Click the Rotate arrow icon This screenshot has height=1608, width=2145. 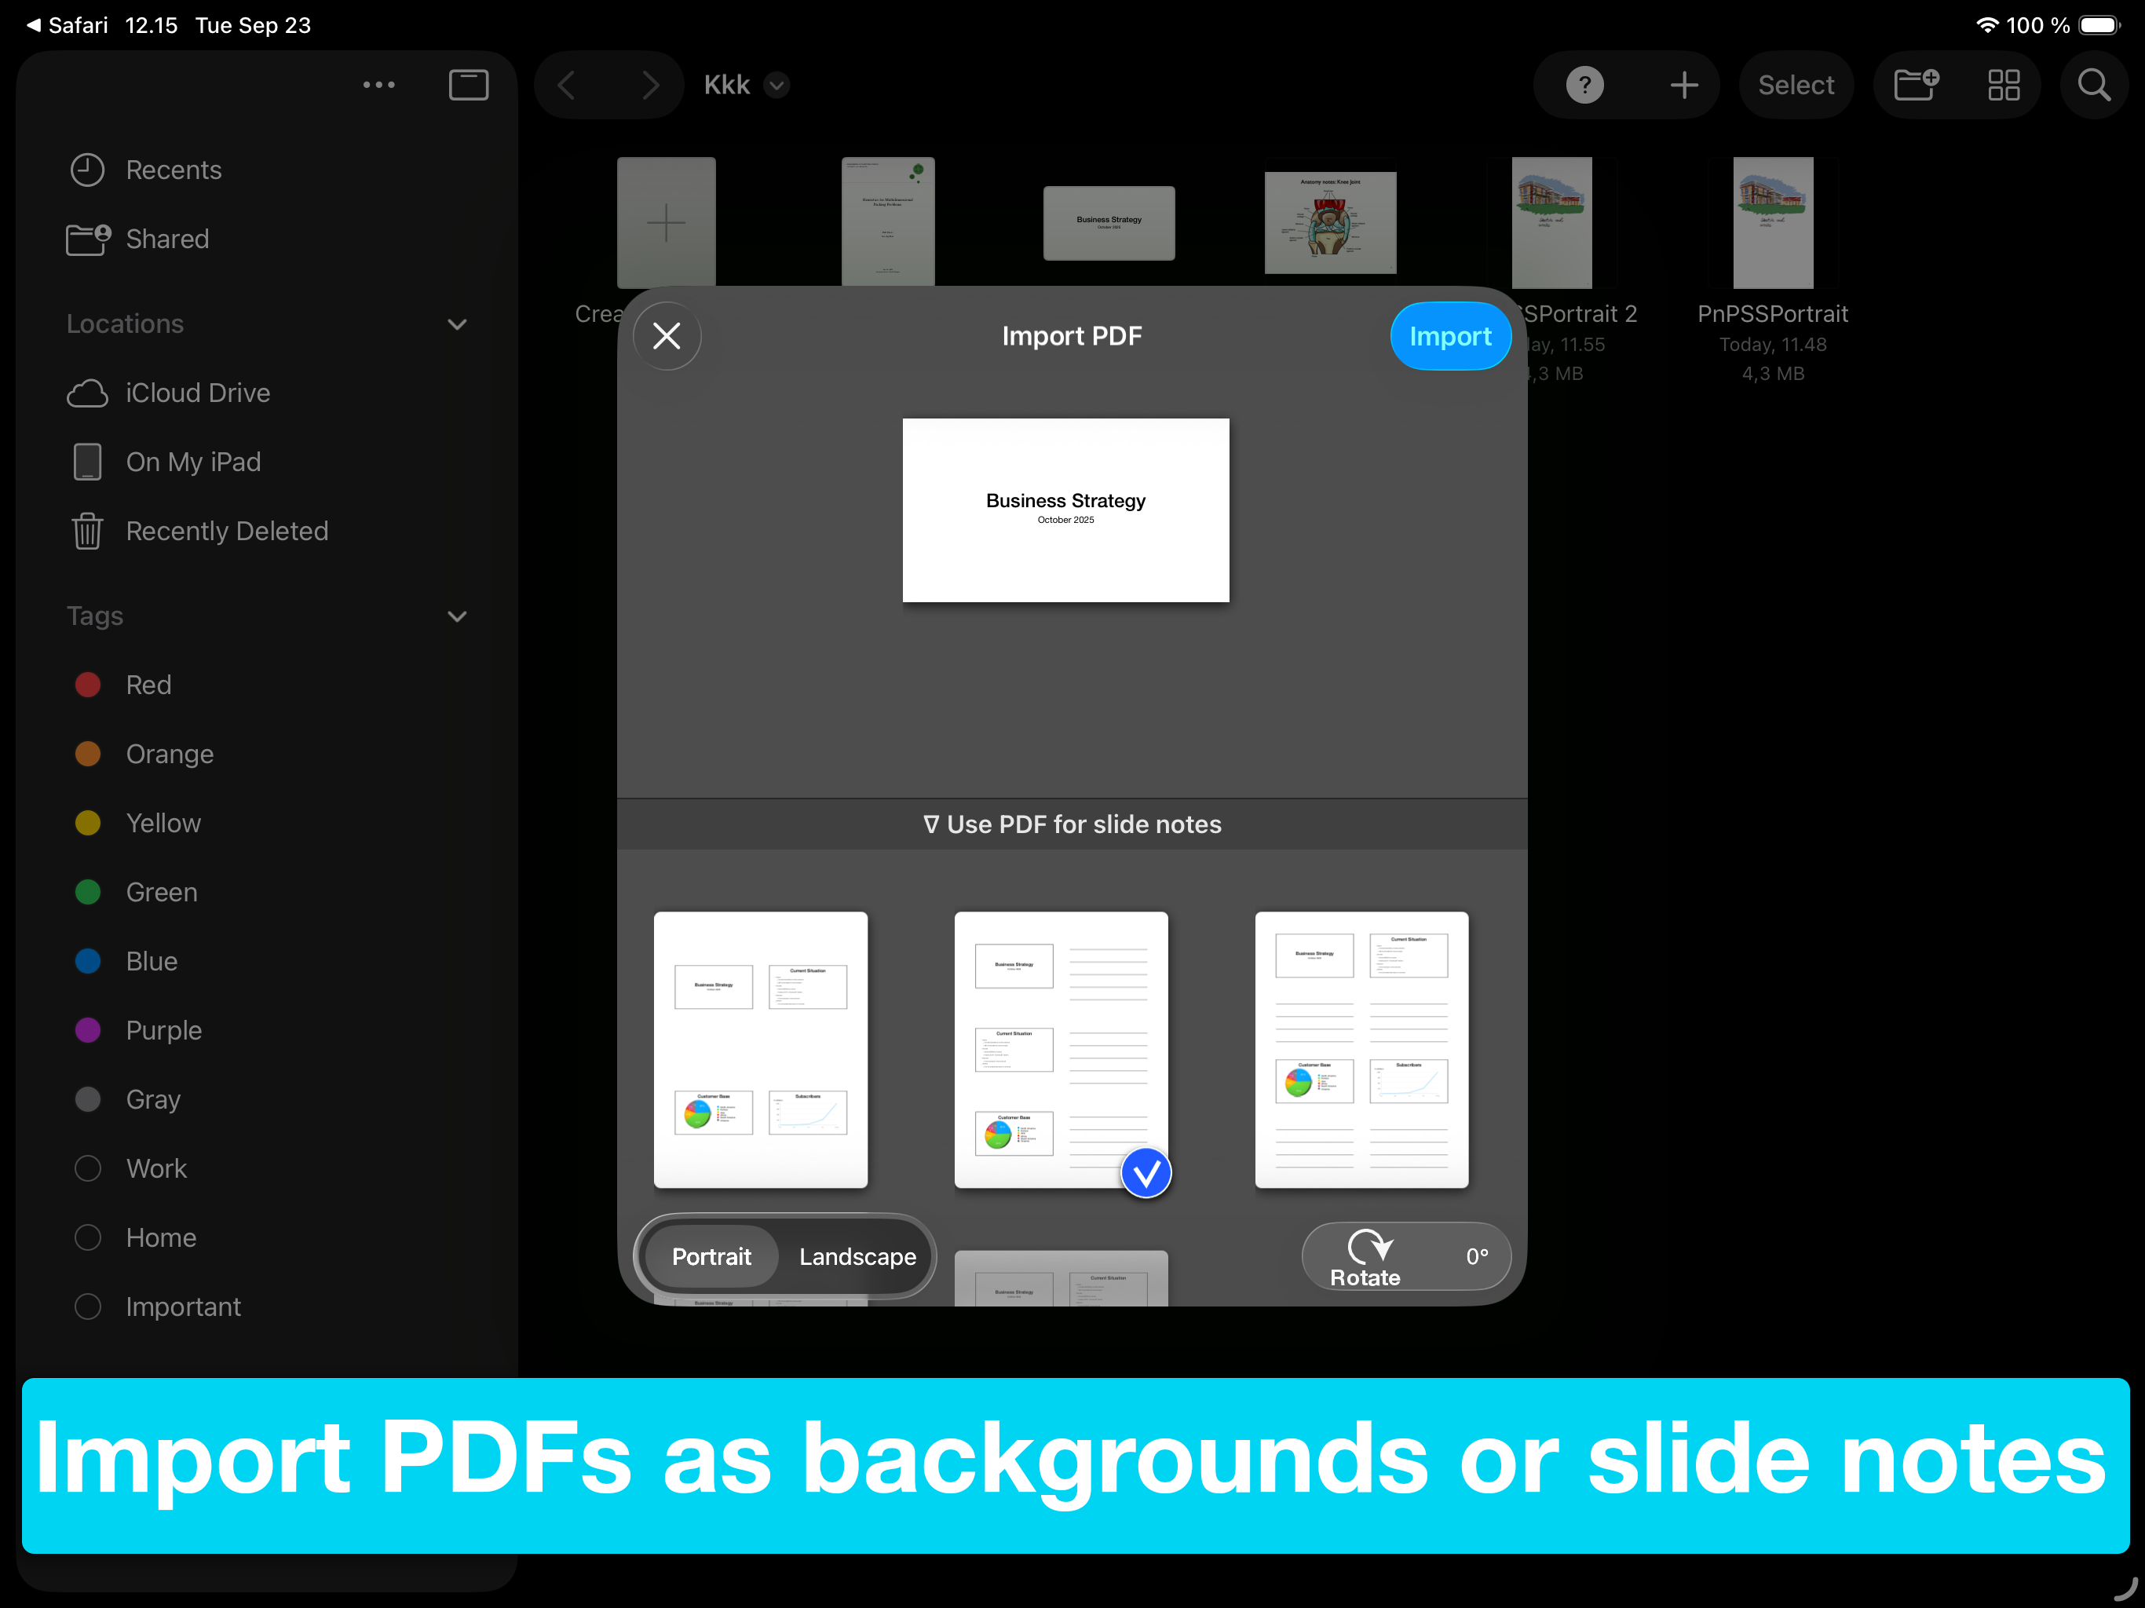pyautogui.click(x=1368, y=1245)
